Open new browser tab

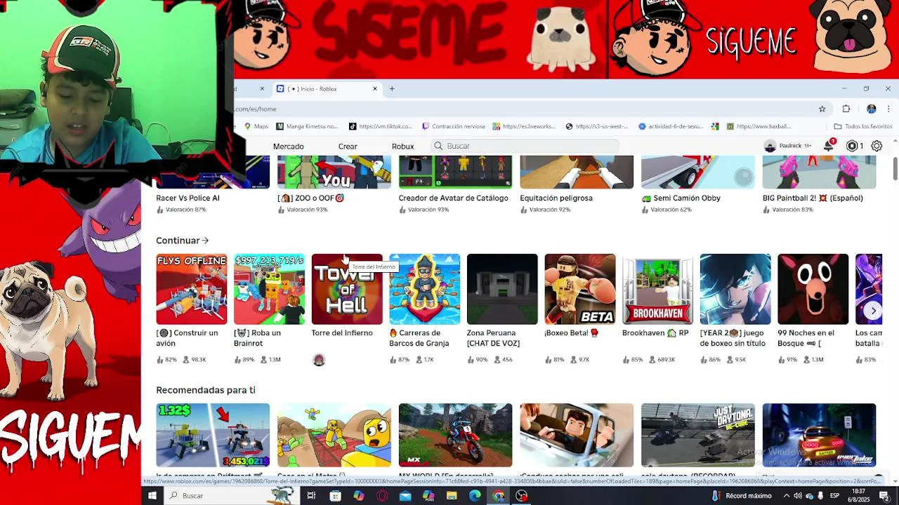coord(392,88)
